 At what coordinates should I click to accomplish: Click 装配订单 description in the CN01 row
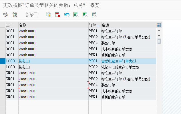coord(108,85)
